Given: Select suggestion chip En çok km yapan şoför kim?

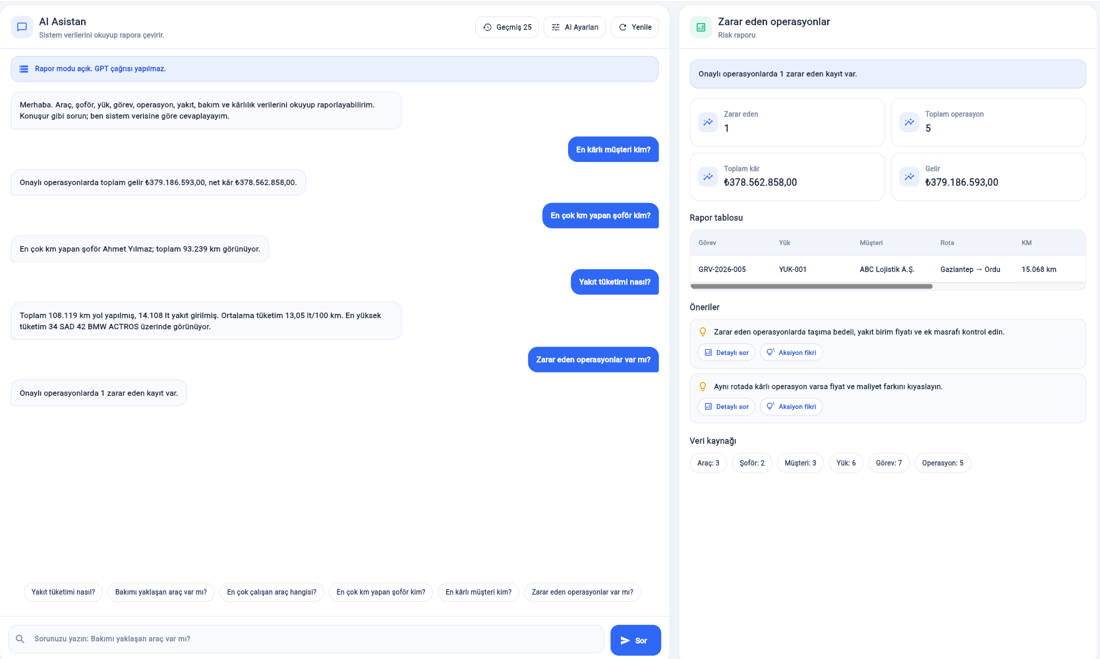Looking at the screenshot, I should [381, 592].
